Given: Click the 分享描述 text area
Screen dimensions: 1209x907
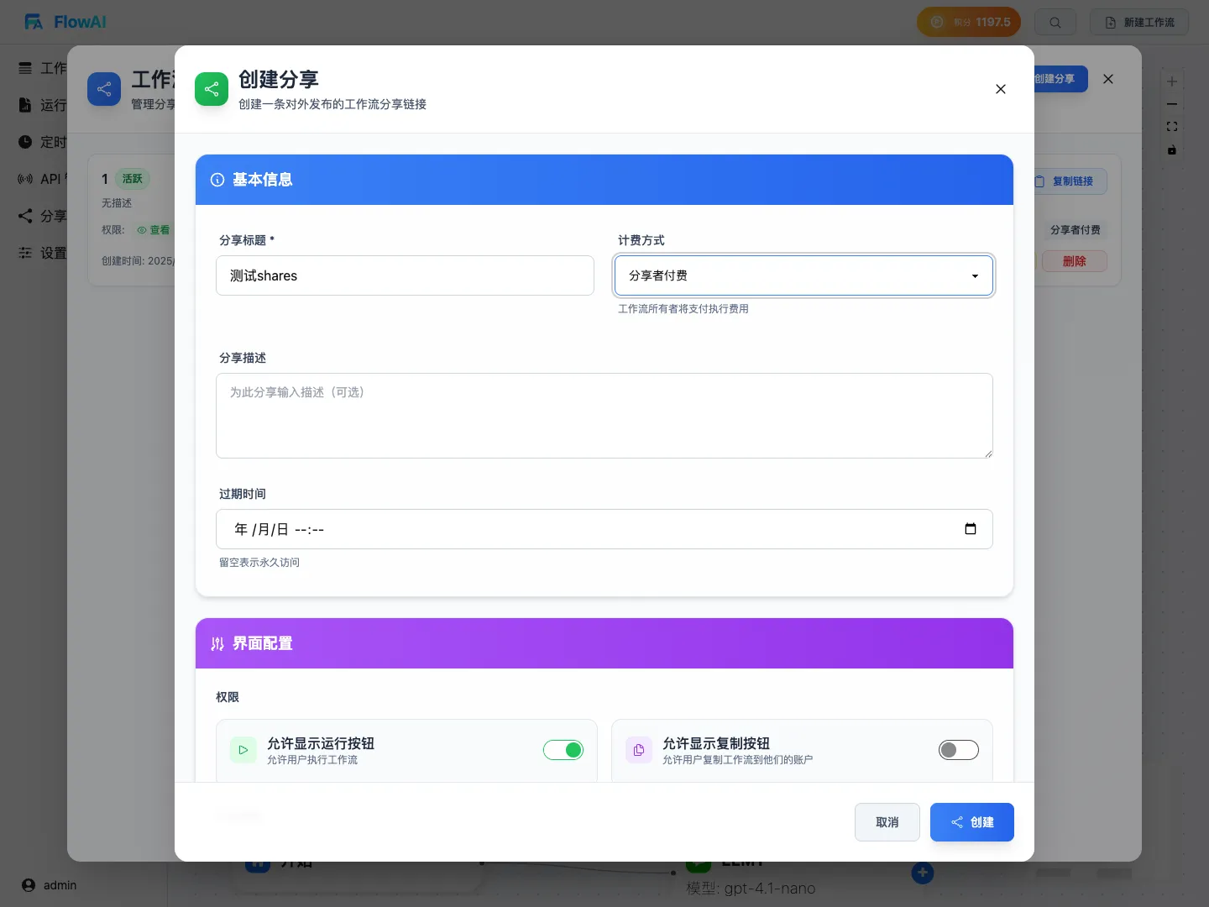Looking at the screenshot, I should pyautogui.click(x=604, y=416).
